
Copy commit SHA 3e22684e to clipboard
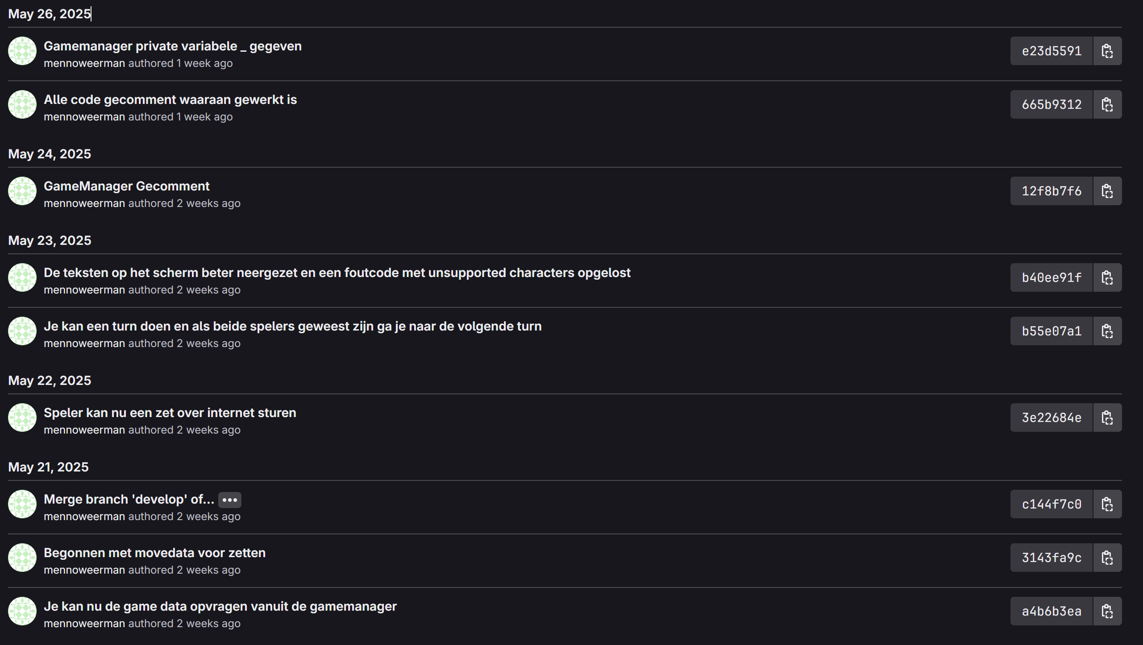1107,418
